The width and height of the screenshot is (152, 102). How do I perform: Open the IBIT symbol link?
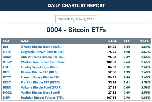[x=6, y=47]
